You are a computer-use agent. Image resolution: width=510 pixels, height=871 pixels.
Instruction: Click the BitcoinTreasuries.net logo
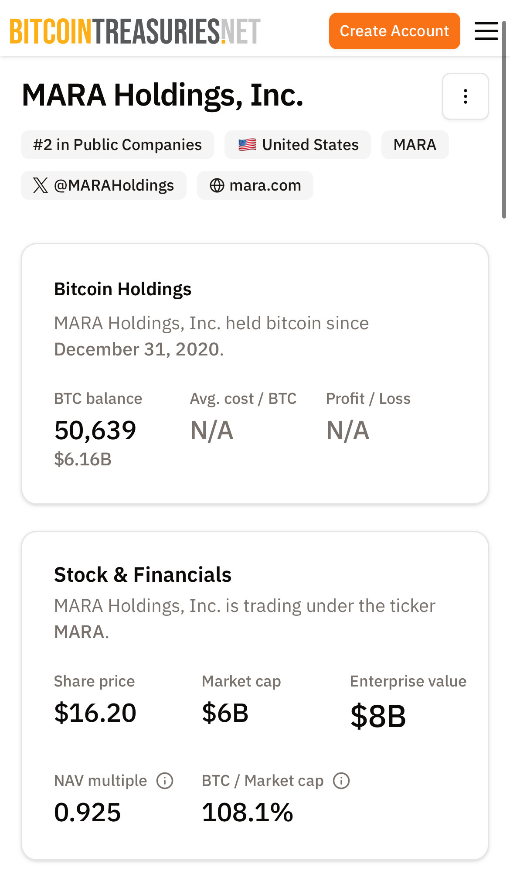coord(135,31)
